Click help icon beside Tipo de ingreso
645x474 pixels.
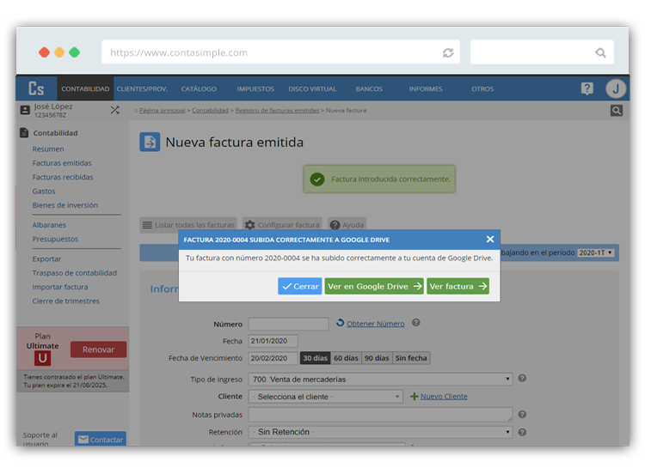tap(522, 379)
